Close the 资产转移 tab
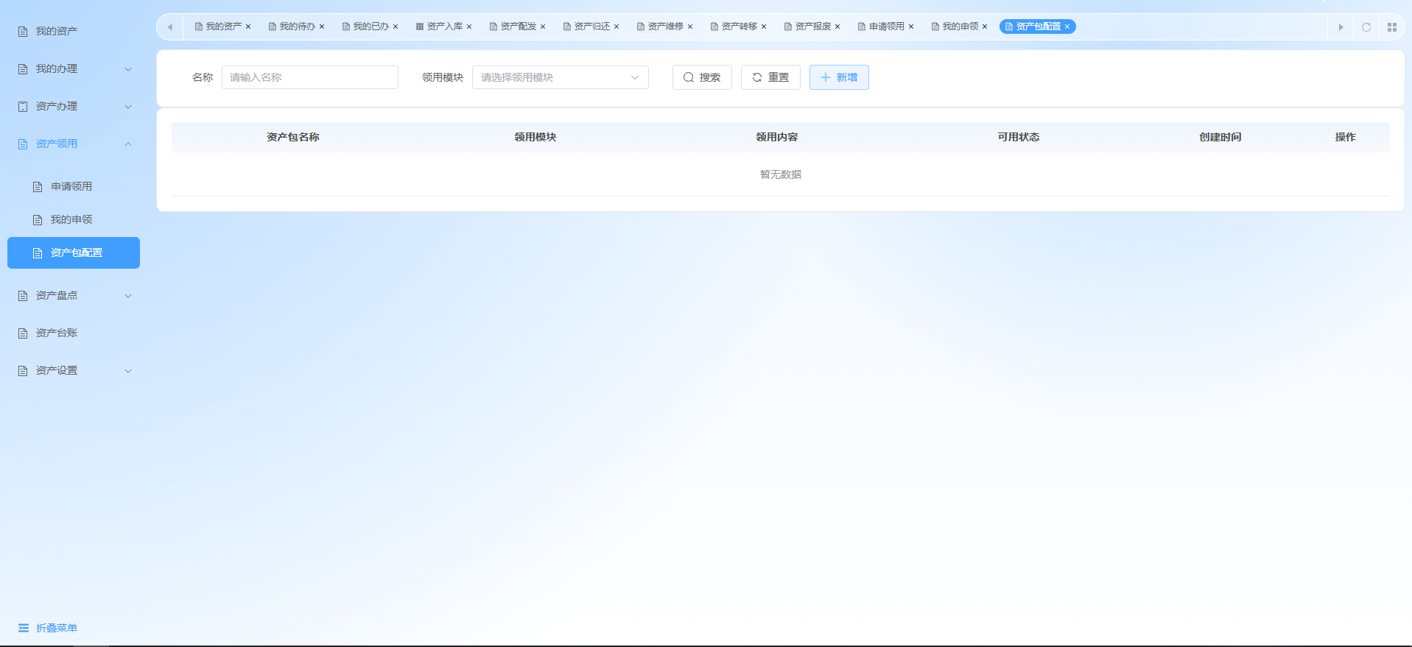1412x647 pixels. coord(764,27)
